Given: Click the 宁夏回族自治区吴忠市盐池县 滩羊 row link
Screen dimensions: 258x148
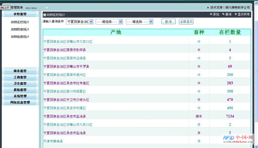Looking at the screenshot, I should coord(65,117).
